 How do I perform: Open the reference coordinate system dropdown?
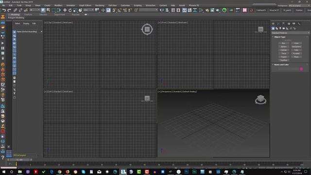pos(88,10)
